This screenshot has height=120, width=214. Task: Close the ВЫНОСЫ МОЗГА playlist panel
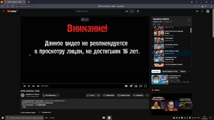click(x=189, y=20)
